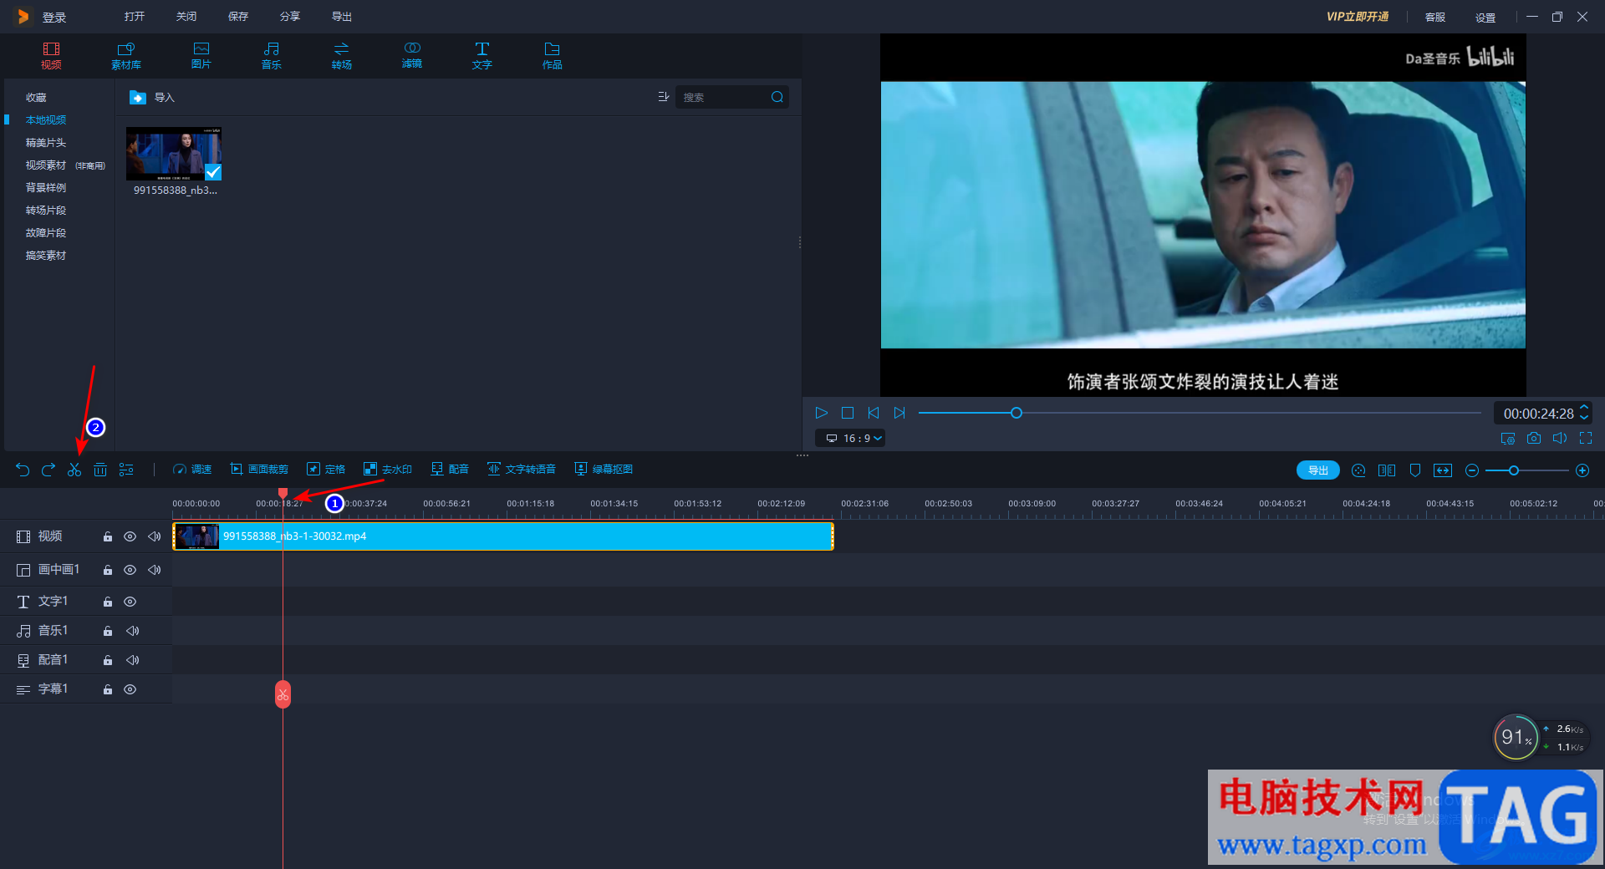Open the 文字转语音 text-to-speech tool
Screen dimensions: 1605x869
[522, 470]
